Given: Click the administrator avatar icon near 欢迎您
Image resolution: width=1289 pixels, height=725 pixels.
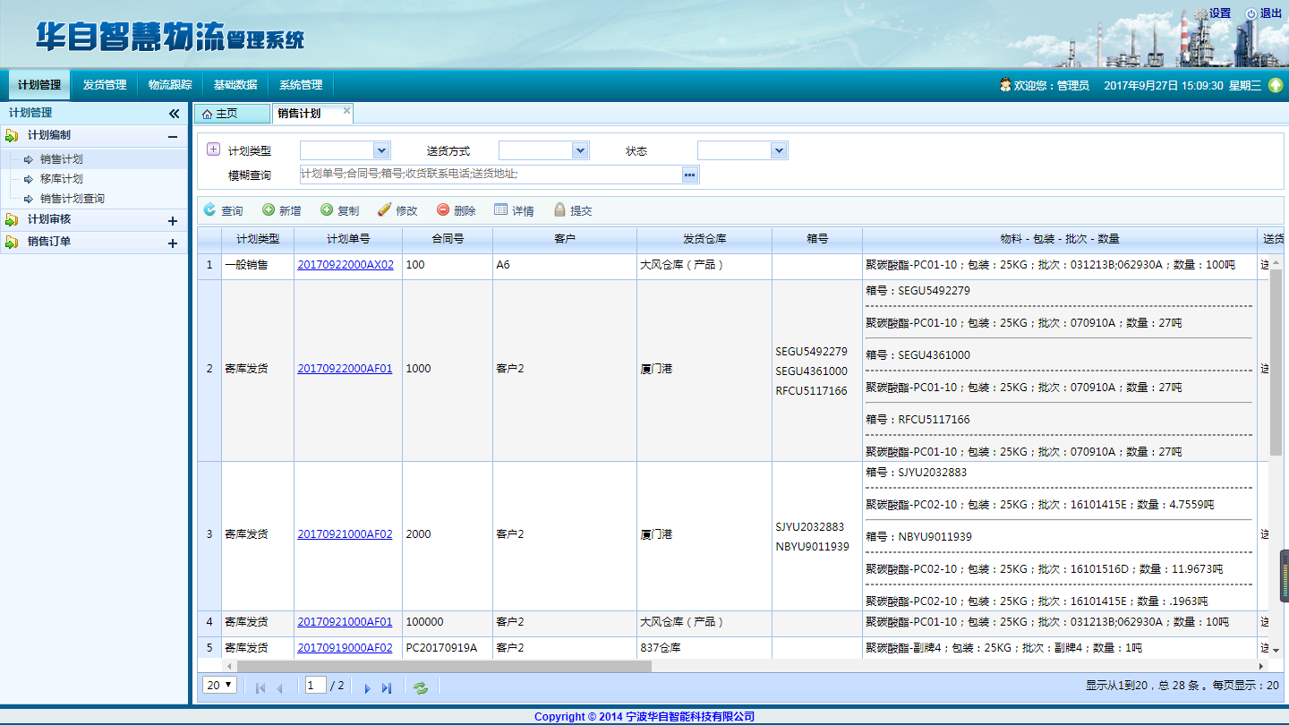Looking at the screenshot, I should 1005,85.
